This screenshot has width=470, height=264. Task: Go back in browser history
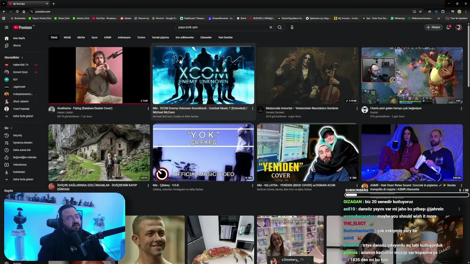(x=4, y=11)
